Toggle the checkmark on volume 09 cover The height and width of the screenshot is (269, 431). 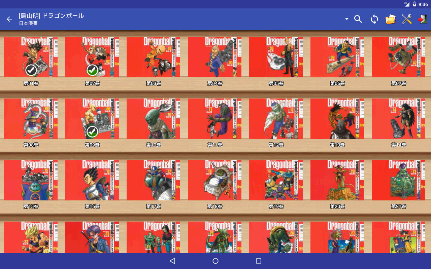click(92, 132)
